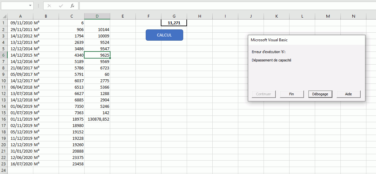Image resolution: width=376 pixels, height=174 pixels.
Task: Select cell with value 23458
Action: [x=72, y=164]
